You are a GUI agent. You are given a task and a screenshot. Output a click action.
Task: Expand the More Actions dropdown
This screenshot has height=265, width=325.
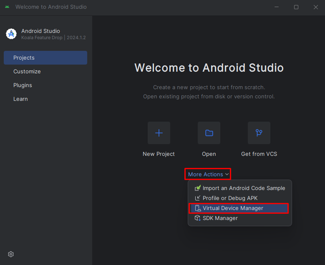tap(208, 174)
